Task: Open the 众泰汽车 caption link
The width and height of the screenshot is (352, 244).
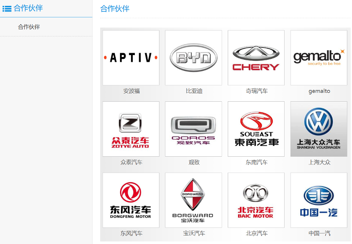Action: pyautogui.click(x=131, y=162)
